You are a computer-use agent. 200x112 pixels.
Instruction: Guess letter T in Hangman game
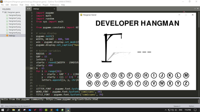[x=138, y=84]
